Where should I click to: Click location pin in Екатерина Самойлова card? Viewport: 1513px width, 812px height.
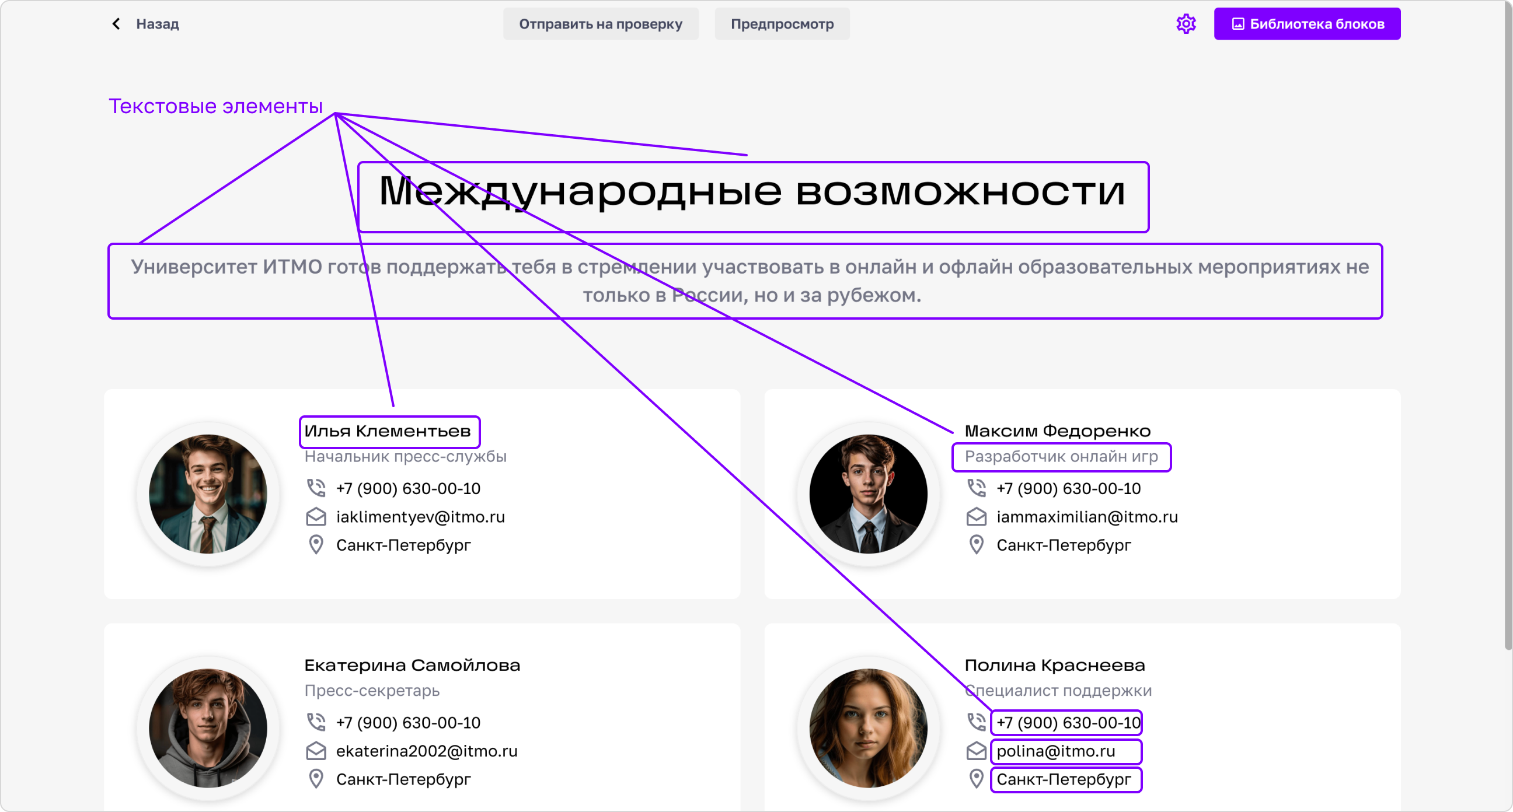pos(316,779)
